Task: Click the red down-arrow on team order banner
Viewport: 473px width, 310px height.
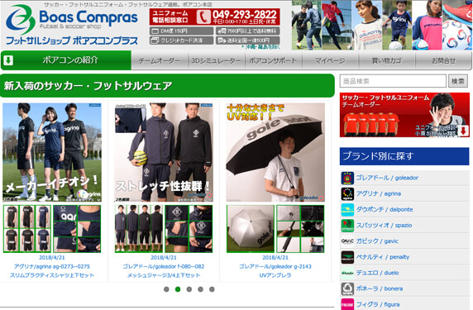Action: pyautogui.click(x=463, y=131)
